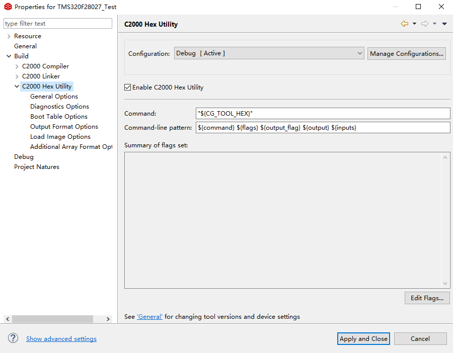453x353 pixels.
Task: Collapse the Build tree node
Action: (x=9, y=56)
